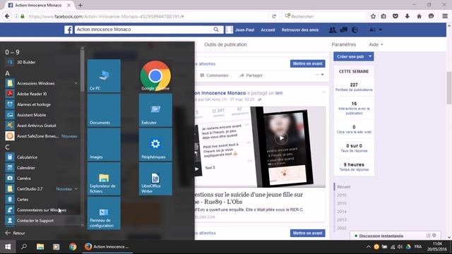Screen dimensions: 452x254
Task: Click the Facebook logo icon
Action: coord(69,30)
